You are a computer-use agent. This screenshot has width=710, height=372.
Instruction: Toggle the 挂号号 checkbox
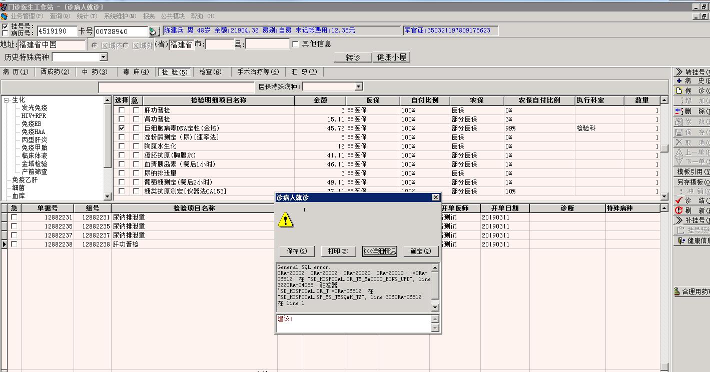coord(5,26)
